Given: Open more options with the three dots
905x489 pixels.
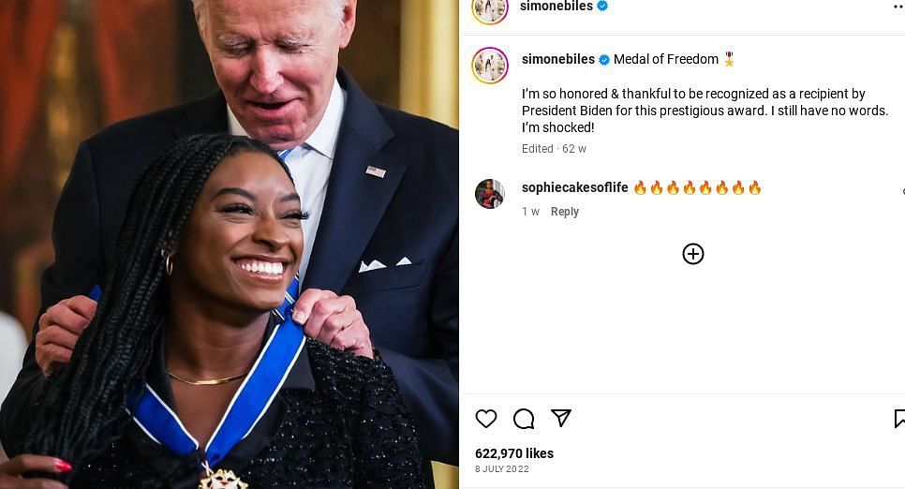Looking at the screenshot, I should [x=898, y=6].
